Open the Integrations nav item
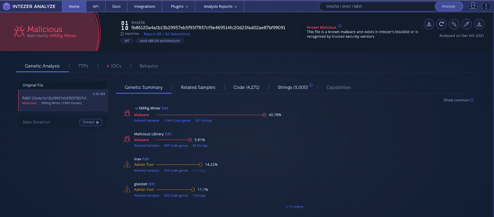Image resolution: width=494 pixels, height=217 pixels. tap(145, 6)
